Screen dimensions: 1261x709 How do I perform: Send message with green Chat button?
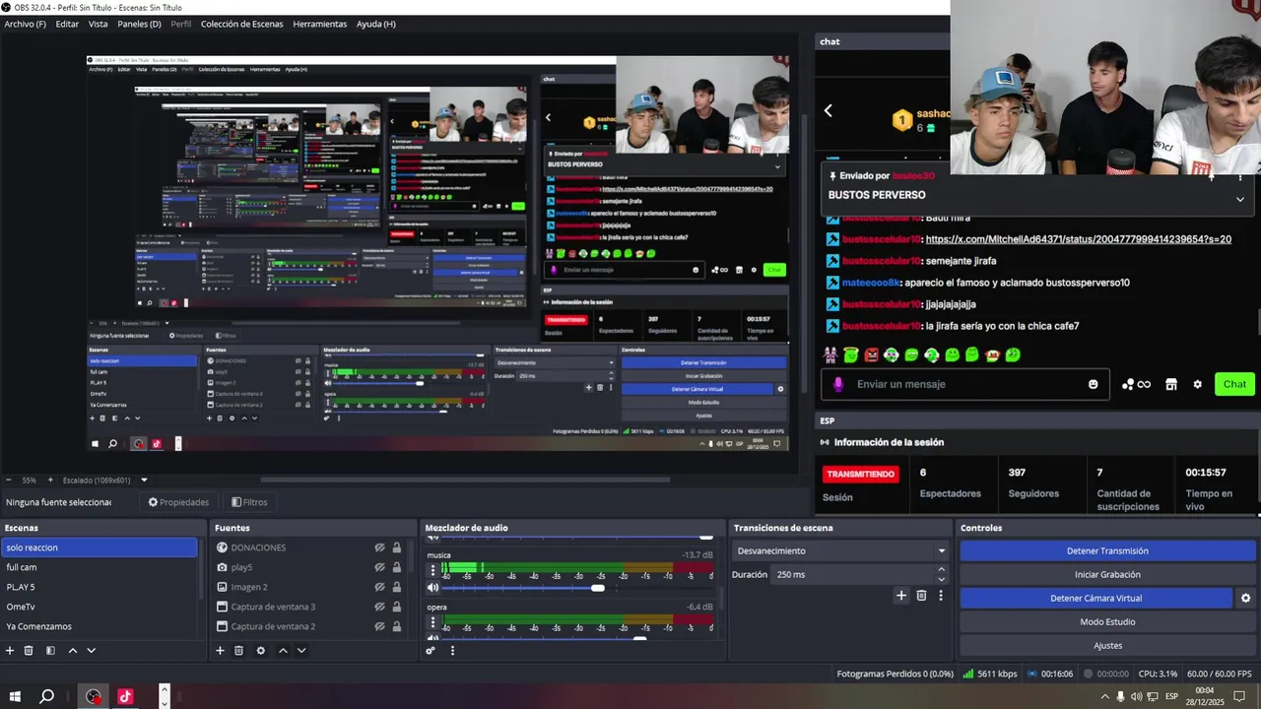(1234, 384)
